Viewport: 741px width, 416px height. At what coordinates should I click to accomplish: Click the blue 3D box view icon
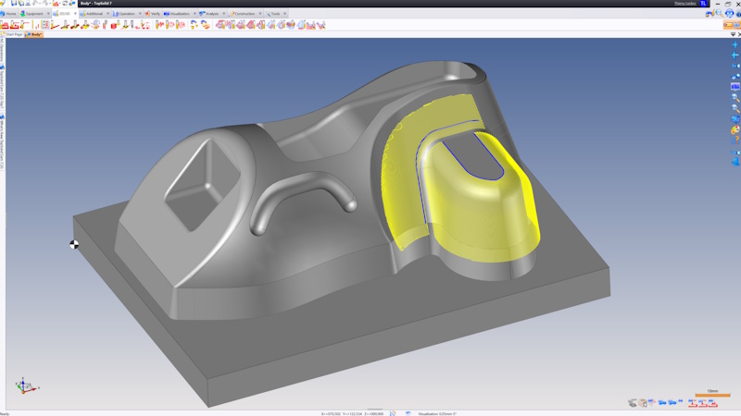(x=735, y=119)
